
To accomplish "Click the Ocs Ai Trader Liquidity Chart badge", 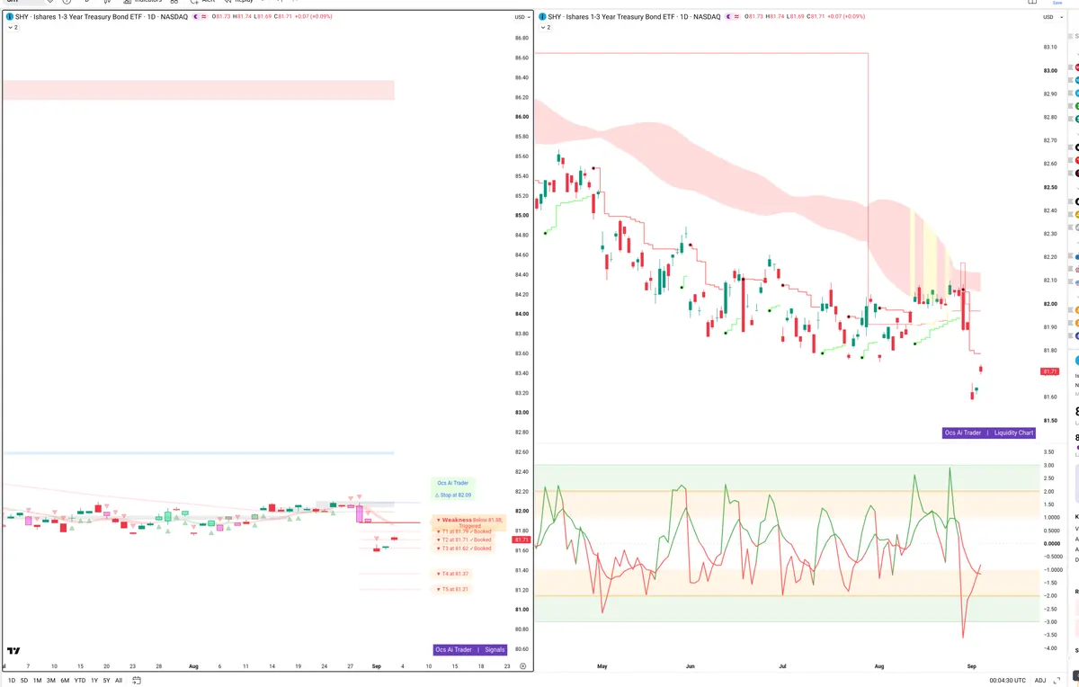I will pyautogui.click(x=989, y=433).
